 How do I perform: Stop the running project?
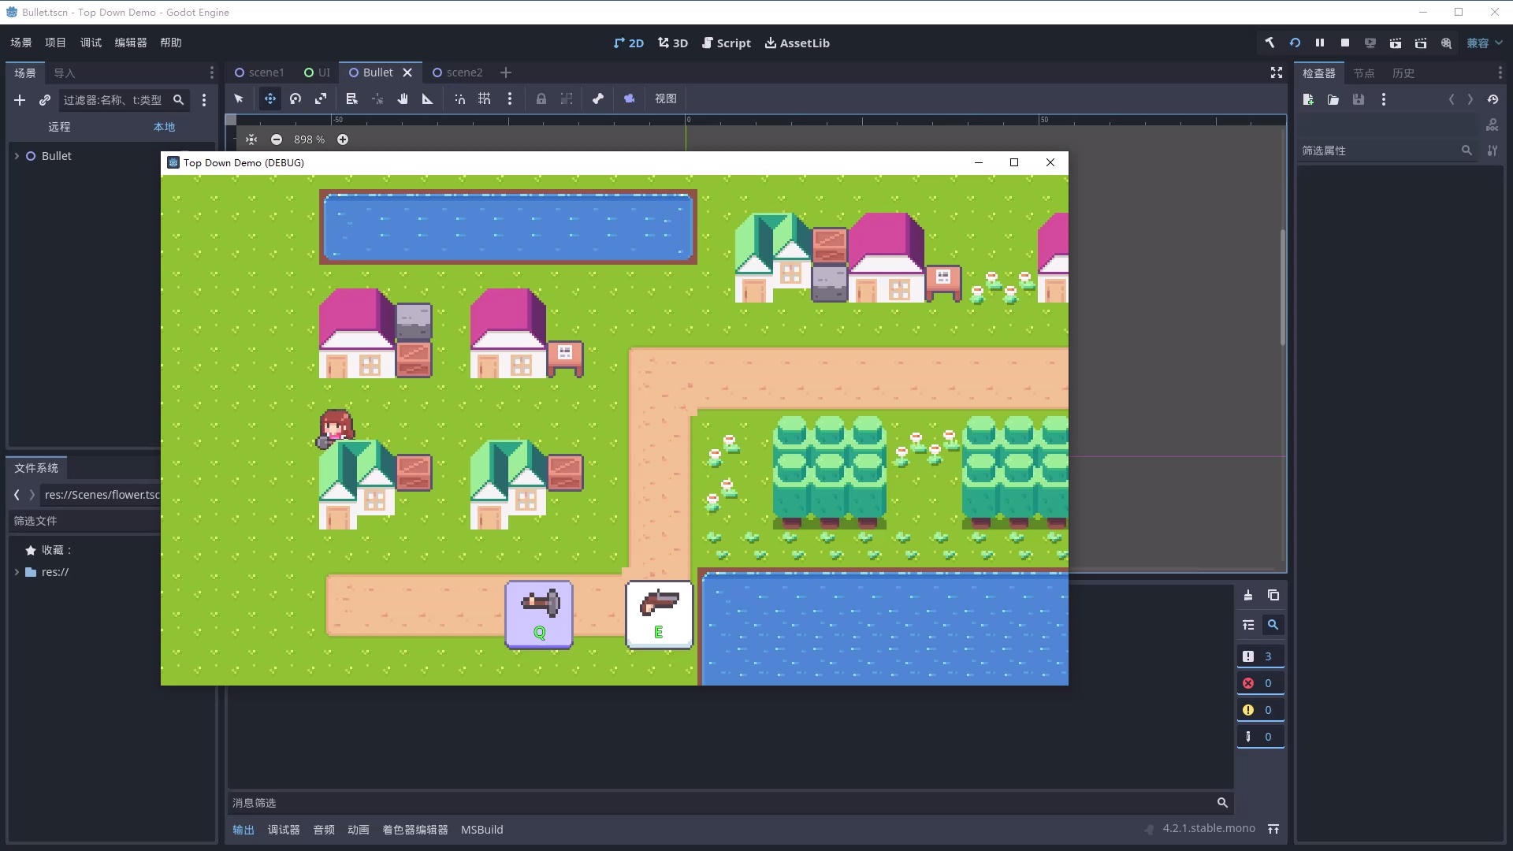(1345, 43)
